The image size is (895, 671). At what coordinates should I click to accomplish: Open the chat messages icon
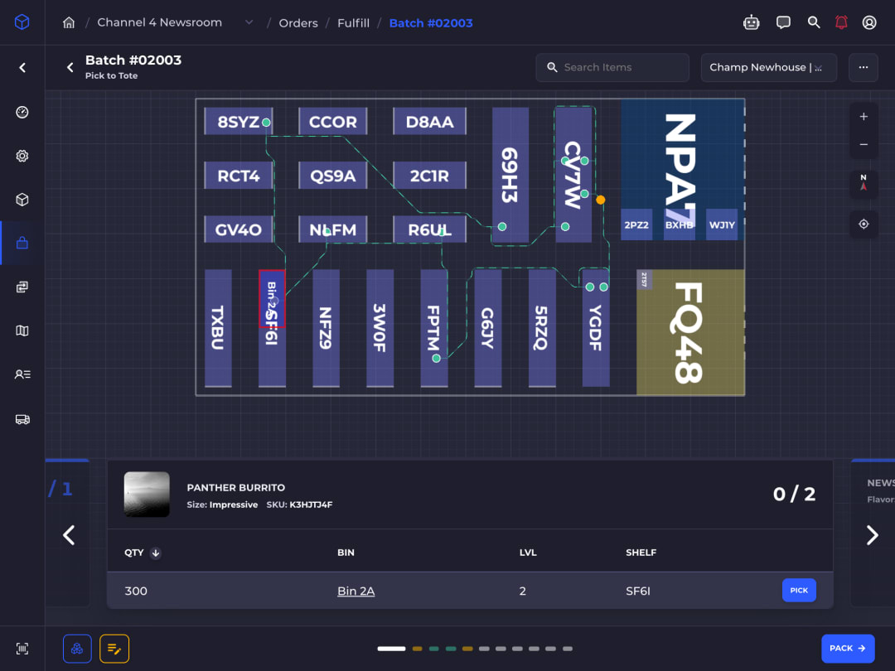(783, 23)
